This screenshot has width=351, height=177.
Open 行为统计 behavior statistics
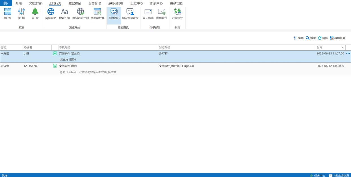[177, 14]
